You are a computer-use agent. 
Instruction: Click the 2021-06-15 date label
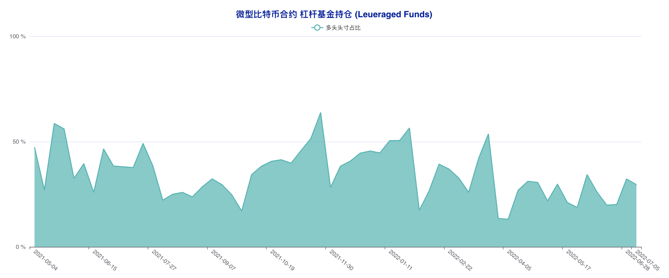click(x=105, y=260)
